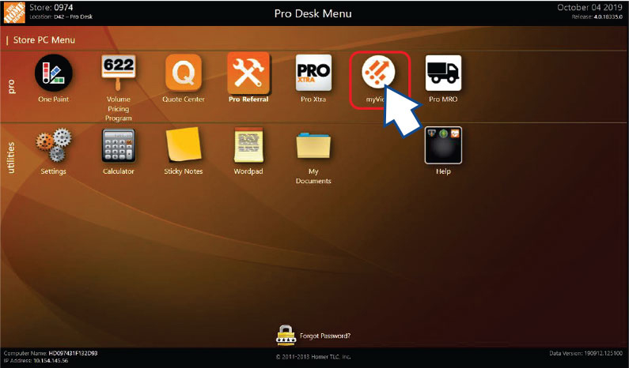Select the pro category label
This screenshot has width=629, height=368.
click(x=11, y=87)
